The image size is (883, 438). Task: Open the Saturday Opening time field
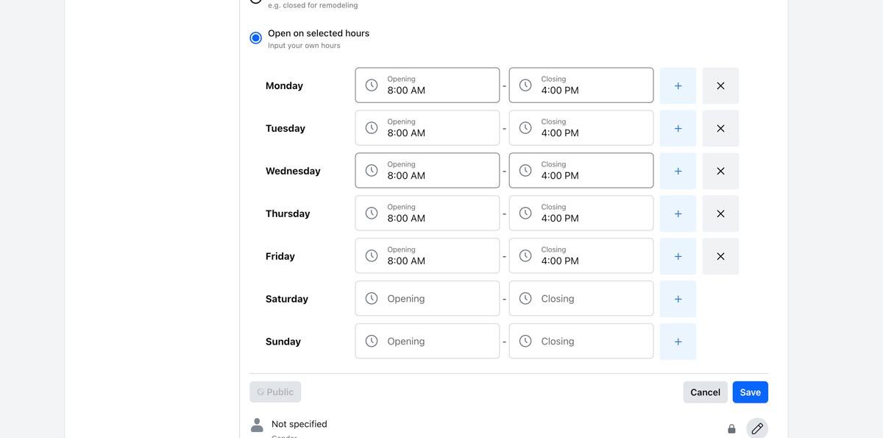click(x=427, y=299)
